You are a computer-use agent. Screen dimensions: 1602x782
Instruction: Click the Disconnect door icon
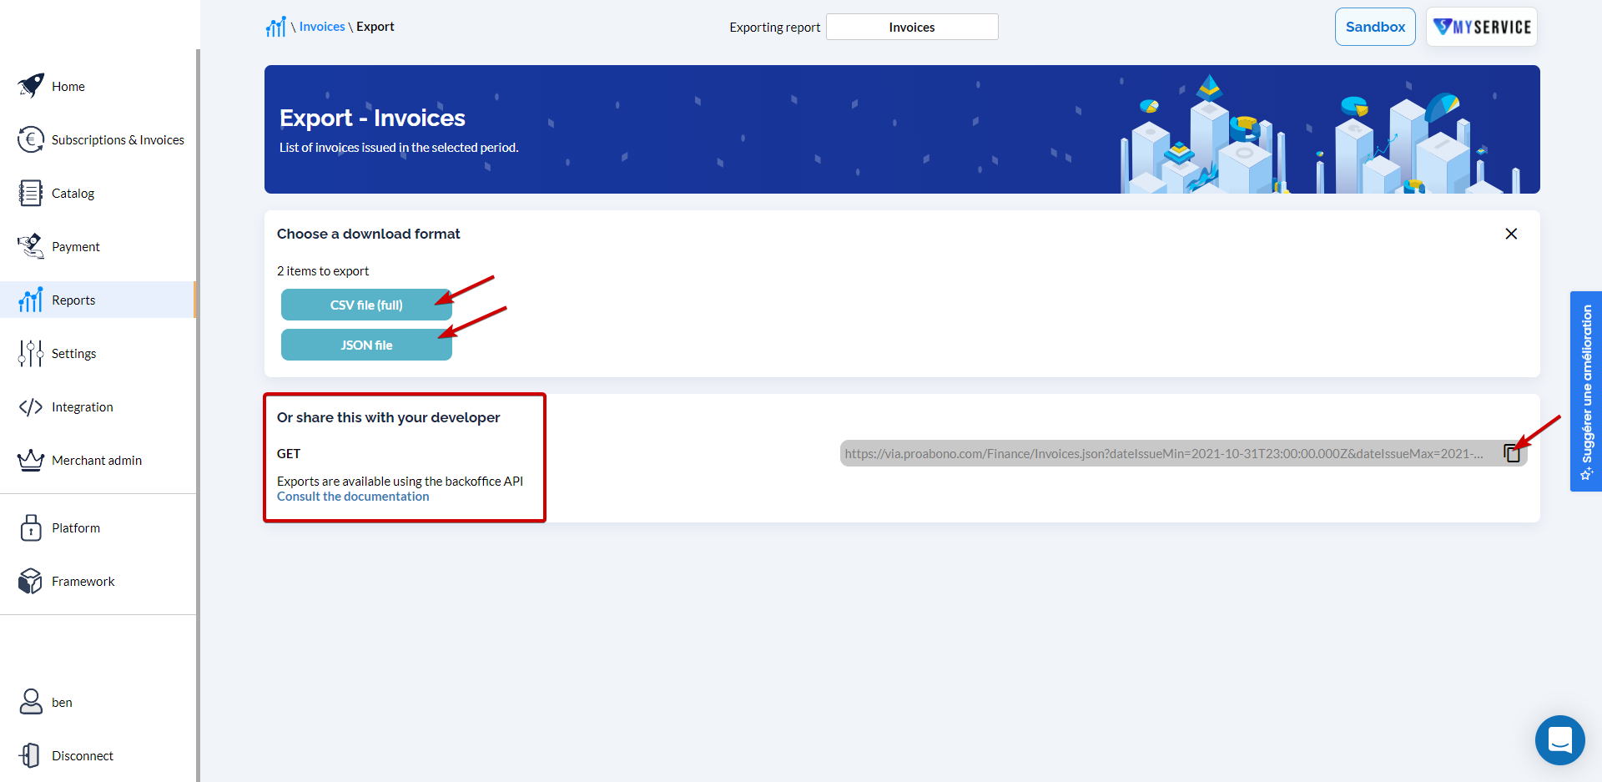(30, 755)
